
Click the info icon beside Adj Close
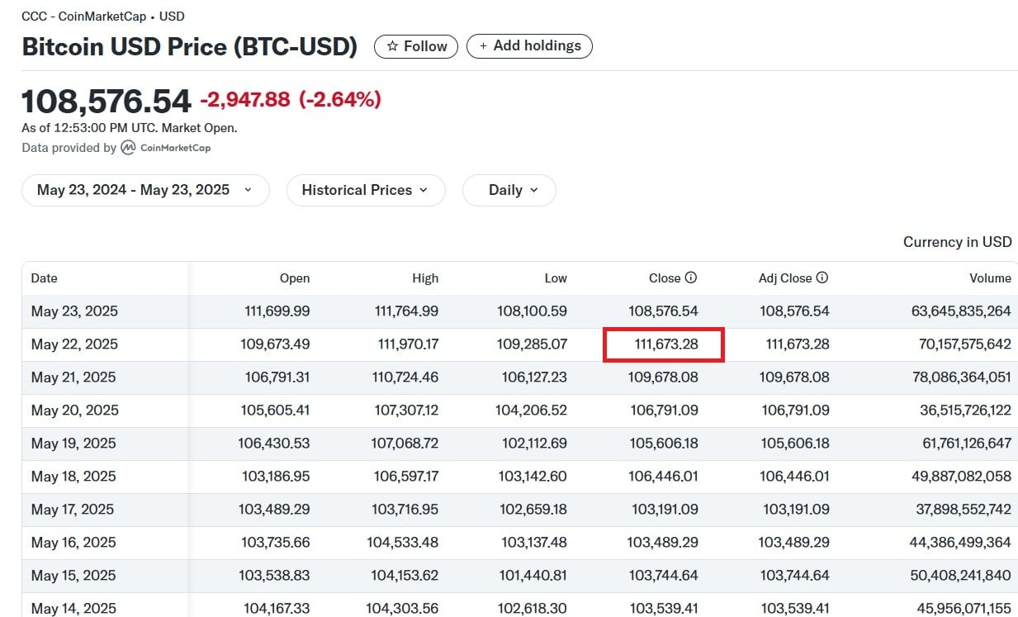coord(822,278)
